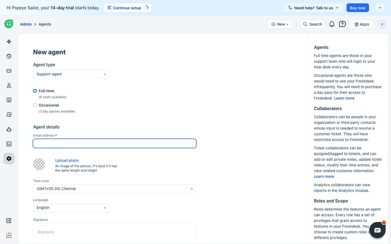
Task: Click the agent photo placeholder thumbnail
Action: 39,164
